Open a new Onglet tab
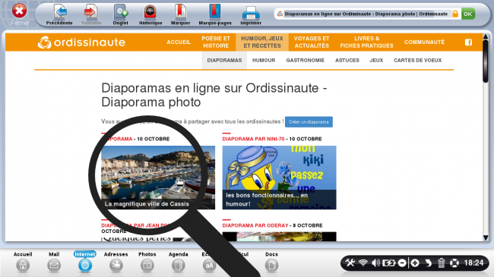 121,14
